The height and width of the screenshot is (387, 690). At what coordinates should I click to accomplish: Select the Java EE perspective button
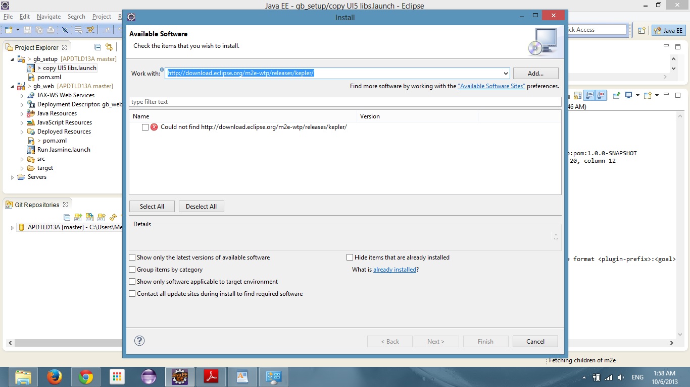(668, 30)
